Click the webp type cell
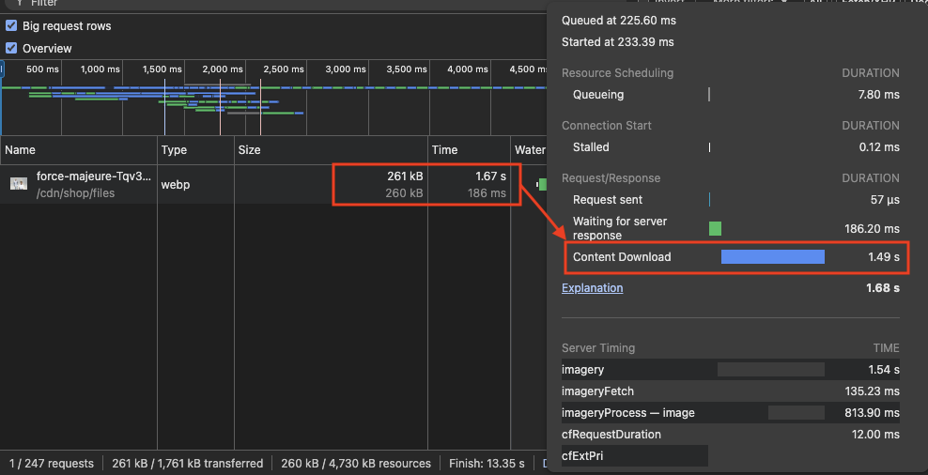This screenshot has height=475, width=928. (176, 185)
